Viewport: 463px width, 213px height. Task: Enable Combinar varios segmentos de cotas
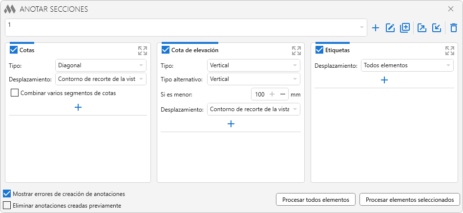tap(15, 93)
